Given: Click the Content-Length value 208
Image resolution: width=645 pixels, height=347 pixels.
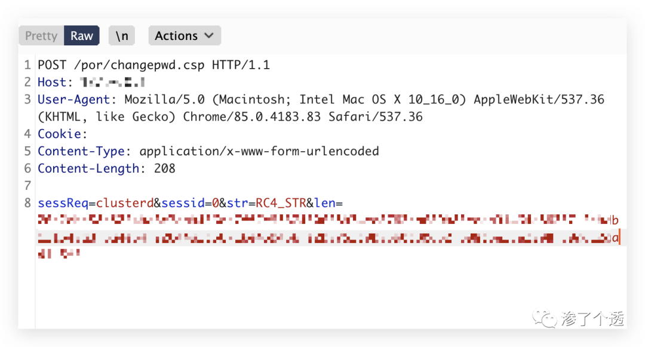Looking at the screenshot, I should [165, 168].
